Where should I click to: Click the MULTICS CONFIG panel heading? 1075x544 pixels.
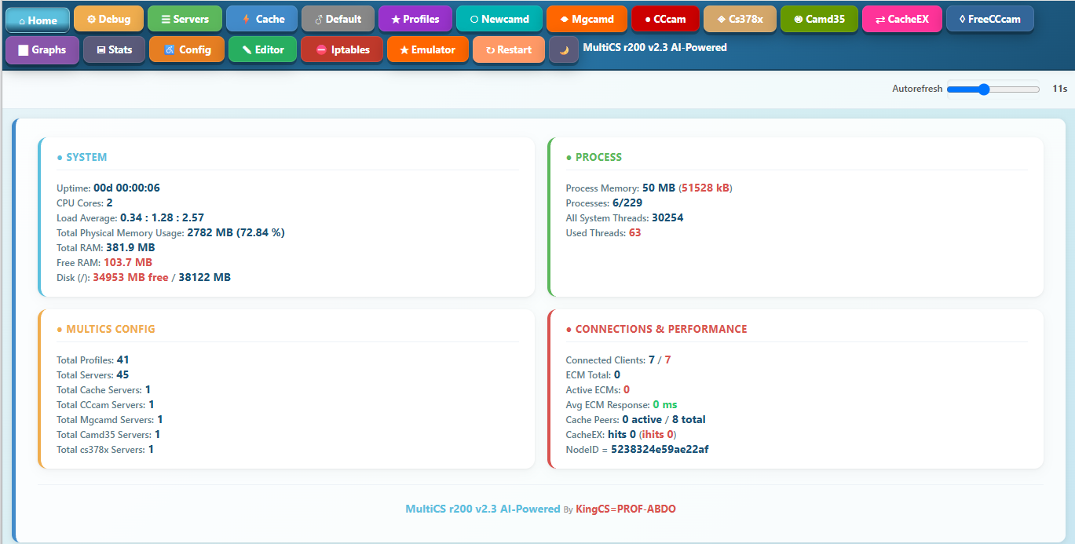pos(106,329)
